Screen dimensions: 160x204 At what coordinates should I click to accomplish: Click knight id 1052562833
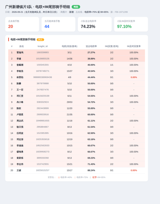42,146
